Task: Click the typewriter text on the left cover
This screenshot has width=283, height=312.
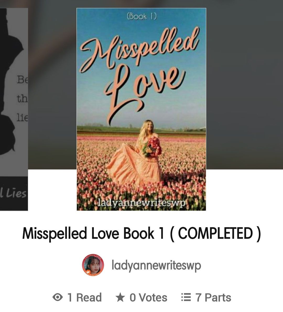Action: 22,99
